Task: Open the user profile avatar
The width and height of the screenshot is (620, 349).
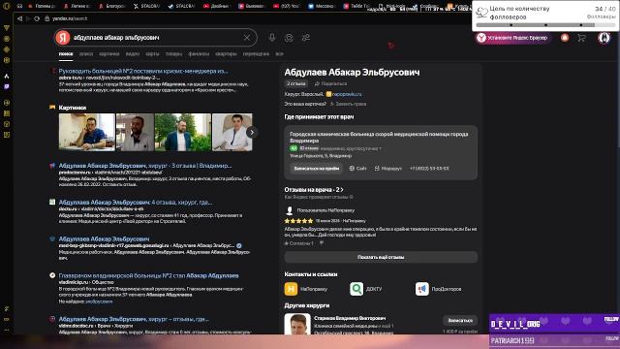Action: (604, 38)
